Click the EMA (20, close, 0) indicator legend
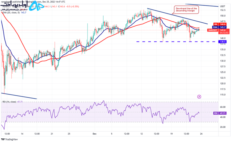The image size is (231, 141). pos(14,13)
